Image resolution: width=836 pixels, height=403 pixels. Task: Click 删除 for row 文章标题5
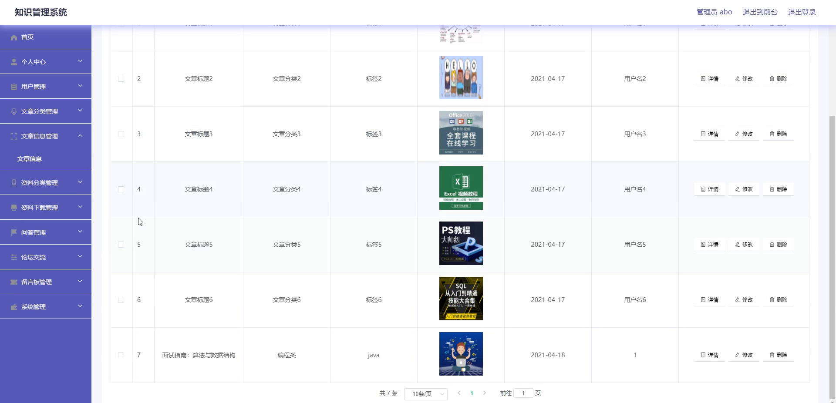(778, 245)
